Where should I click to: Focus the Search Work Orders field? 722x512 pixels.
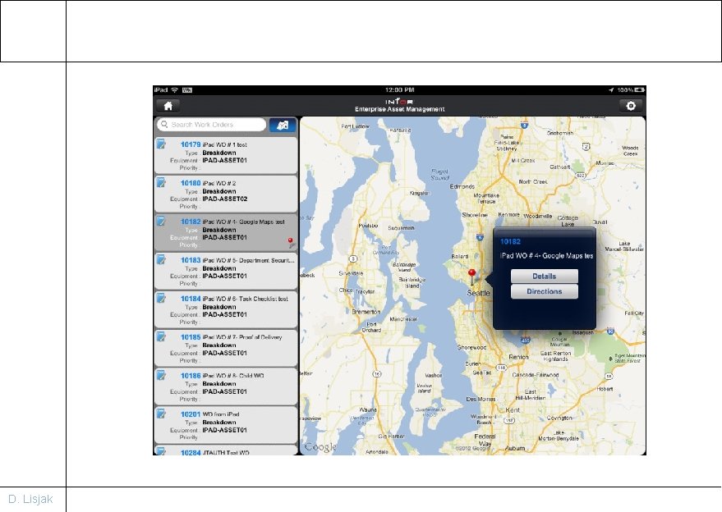pyautogui.click(x=211, y=125)
